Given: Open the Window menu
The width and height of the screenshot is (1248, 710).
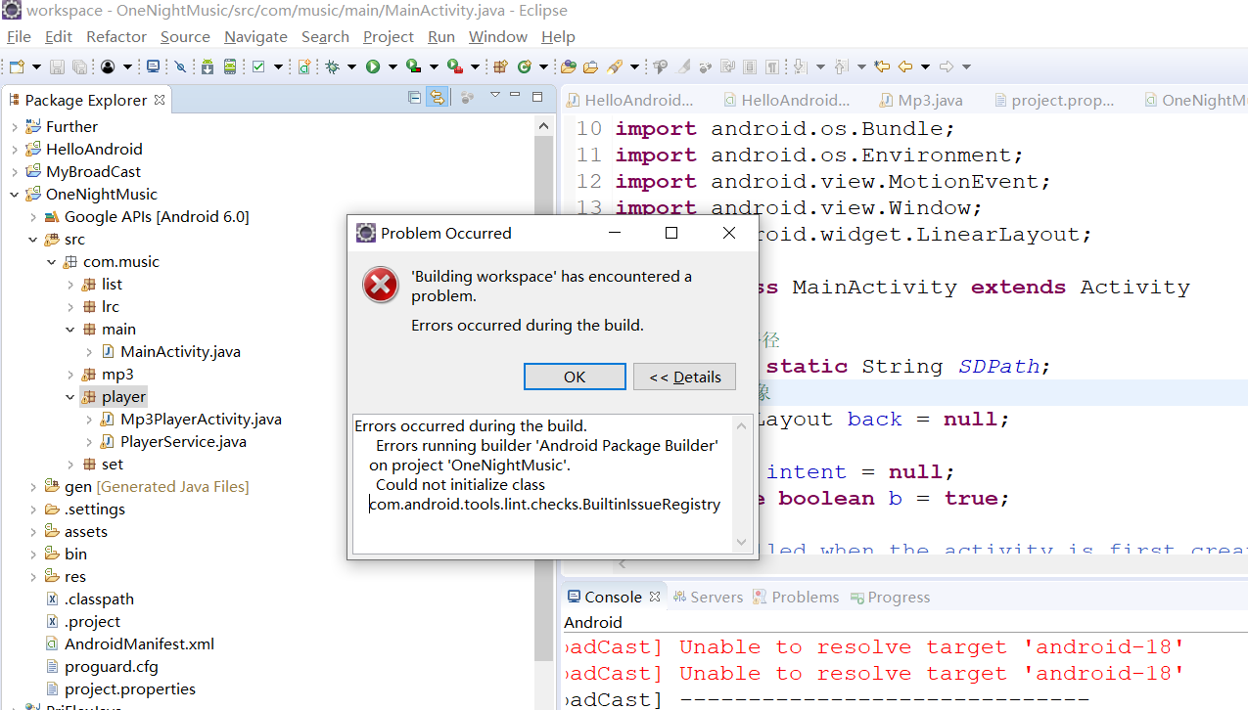Looking at the screenshot, I should click(497, 36).
